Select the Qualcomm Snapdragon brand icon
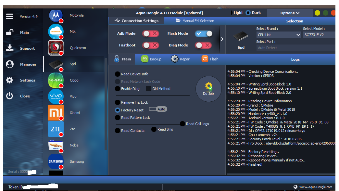 (56, 48)
